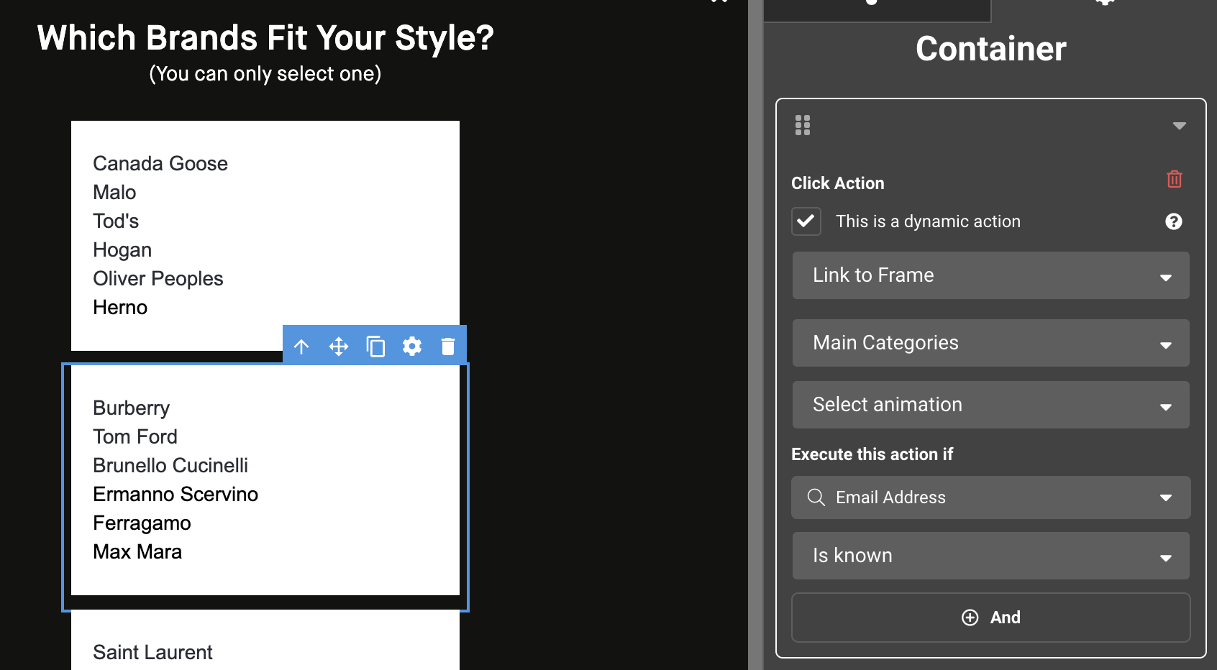Collapse the action panel with caret arrow
Image resolution: width=1217 pixels, height=670 pixels.
(x=1179, y=126)
